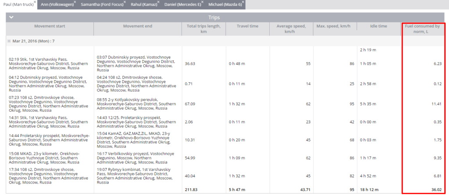This screenshot has height=195, width=449.
Task: Click fuel consumed value 11.41
Action: point(437,104)
